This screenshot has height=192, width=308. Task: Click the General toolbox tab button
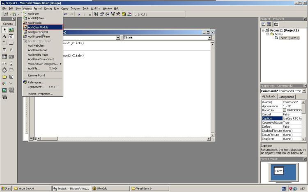pyautogui.click(x=8, y=24)
